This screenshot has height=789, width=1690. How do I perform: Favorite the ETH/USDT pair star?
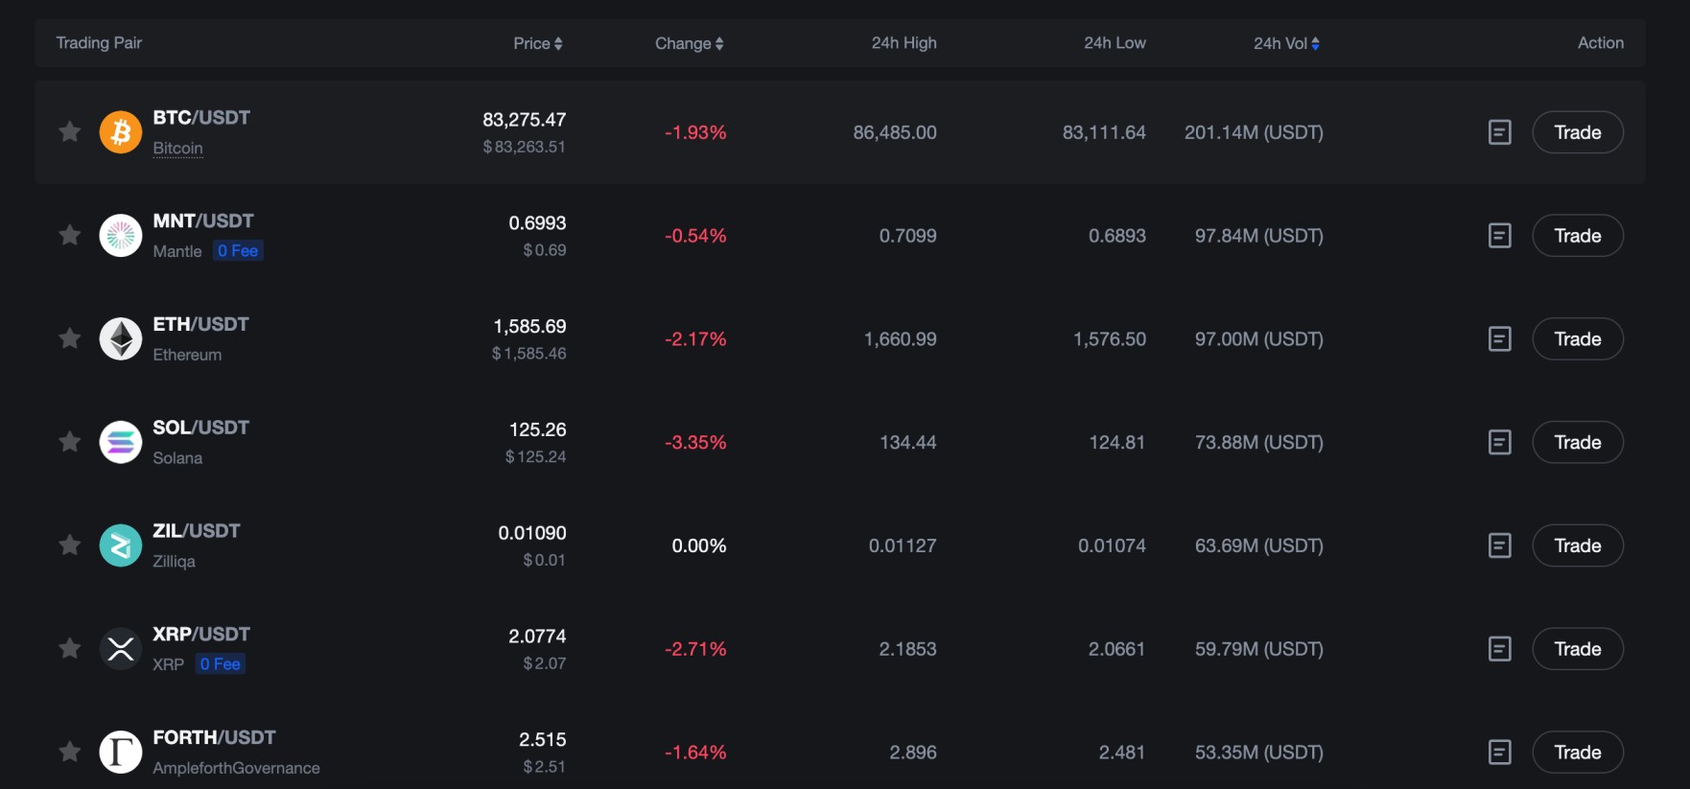[x=69, y=338]
